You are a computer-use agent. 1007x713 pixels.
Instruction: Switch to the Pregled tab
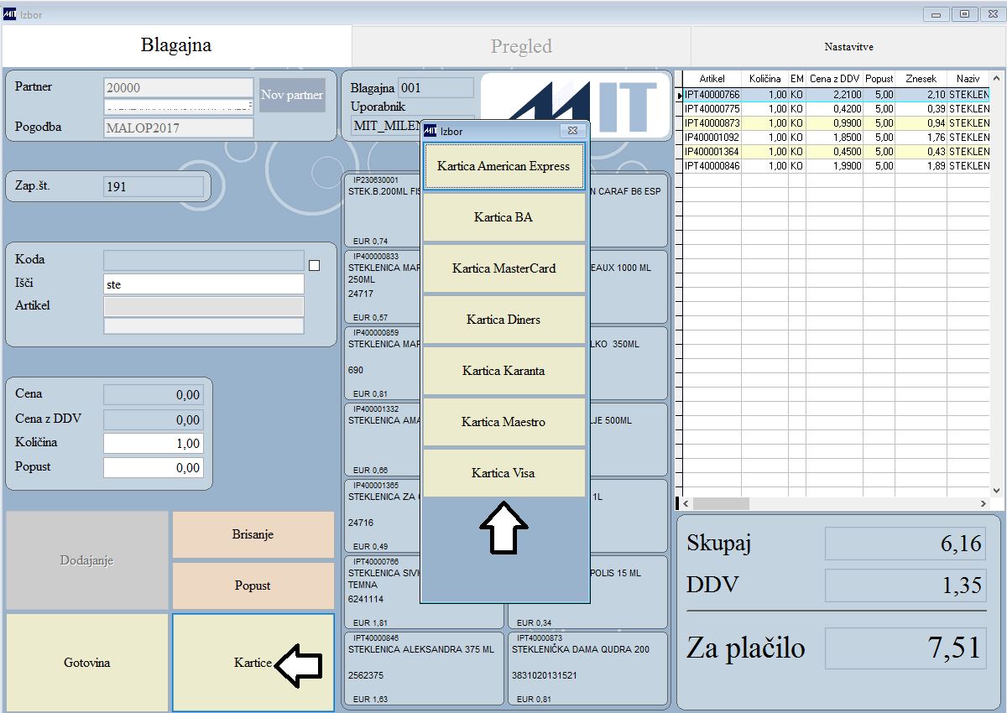[x=521, y=46]
